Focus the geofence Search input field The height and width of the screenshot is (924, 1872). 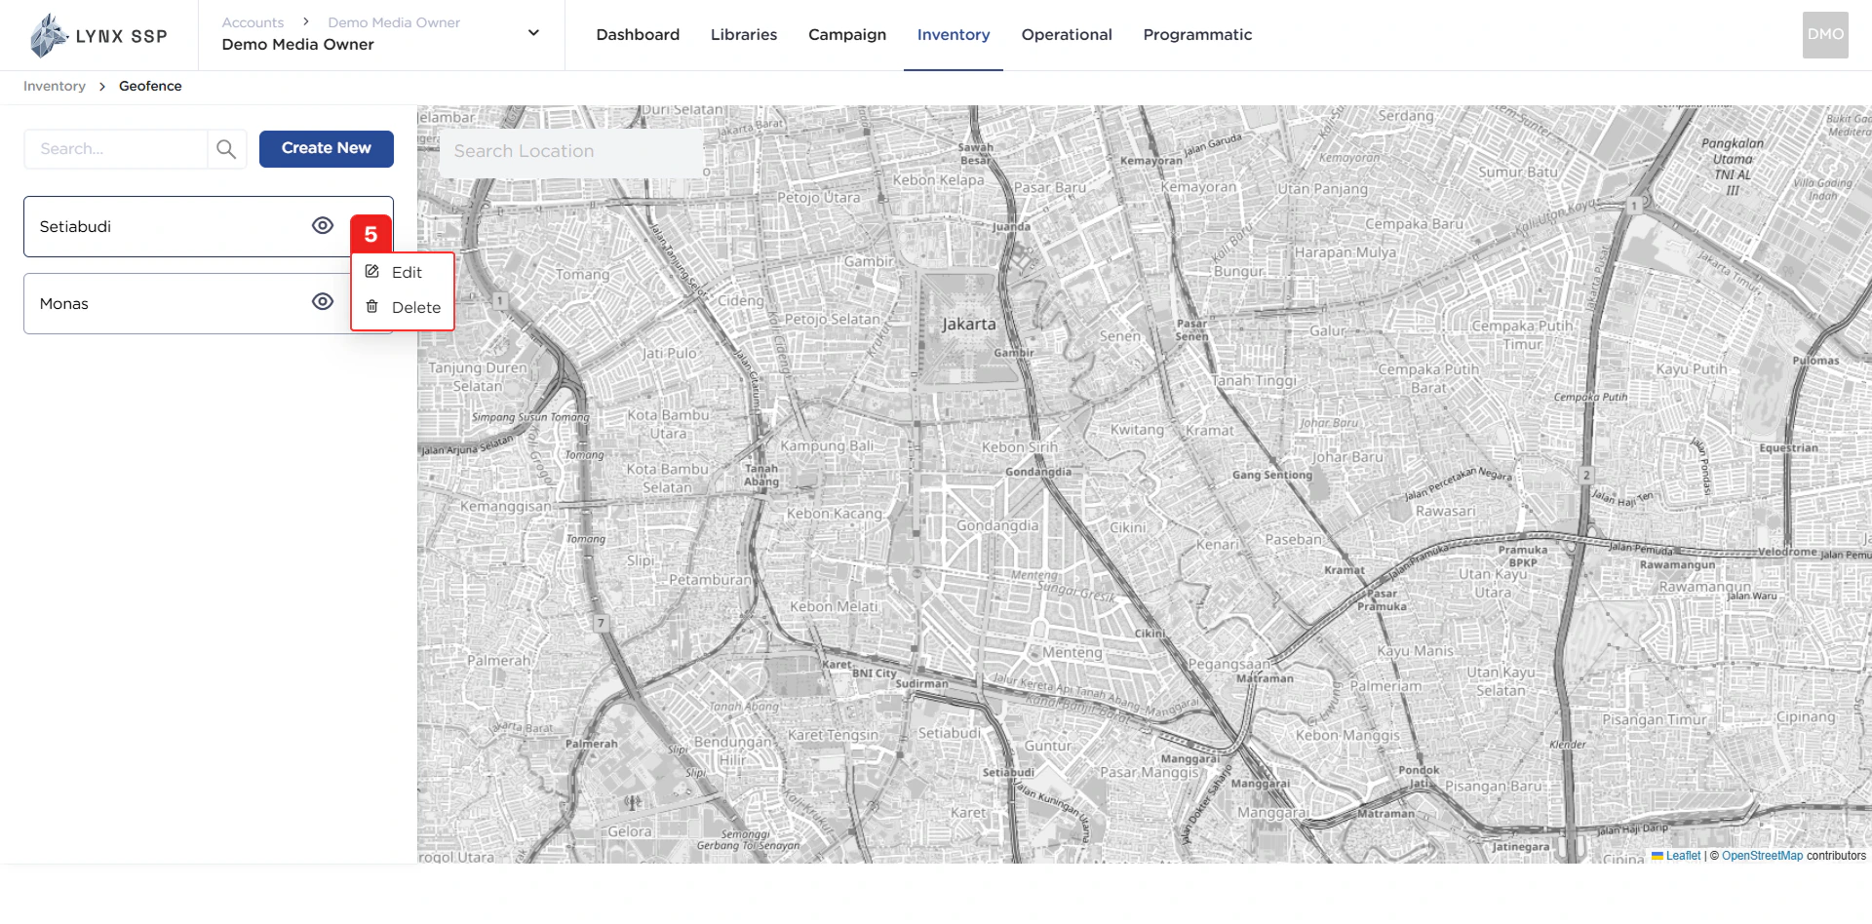[116, 149]
